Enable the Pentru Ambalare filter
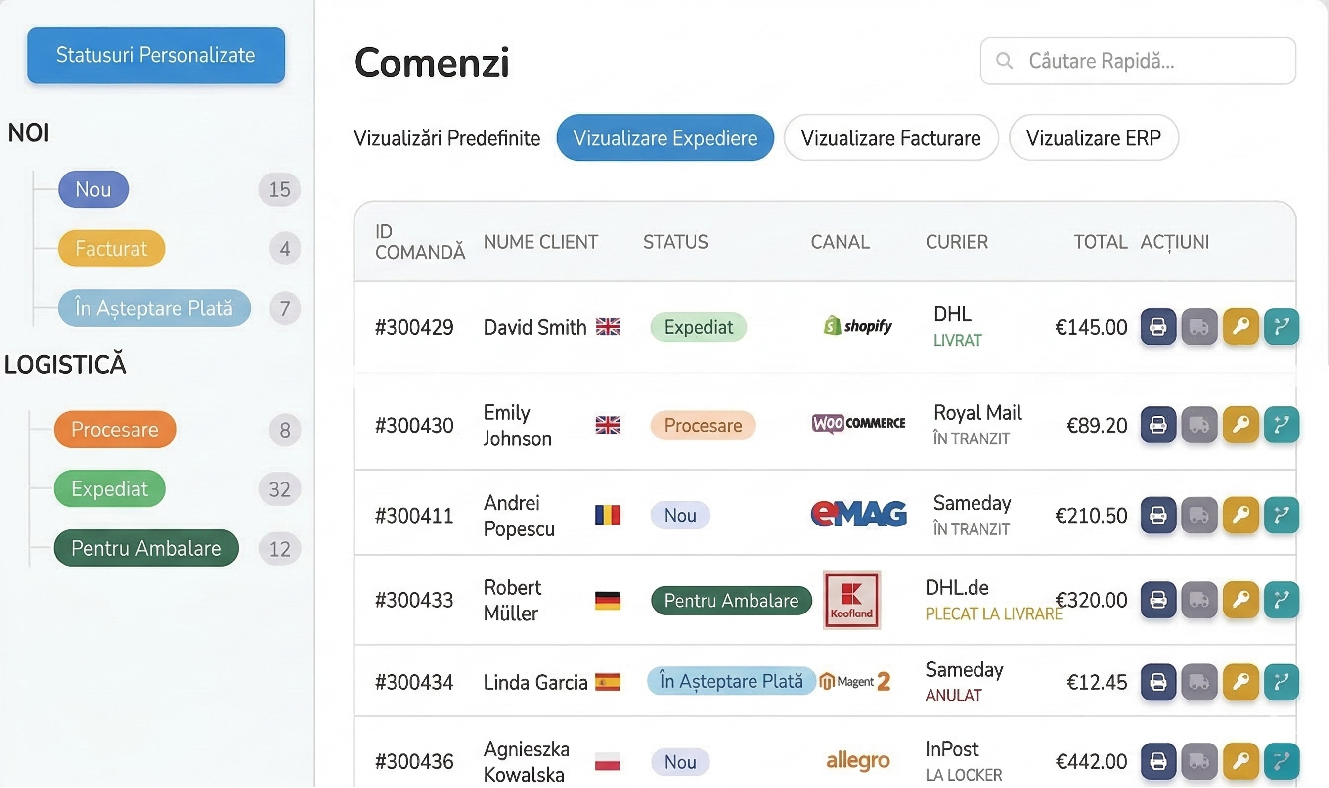 pyautogui.click(x=145, y=548)
